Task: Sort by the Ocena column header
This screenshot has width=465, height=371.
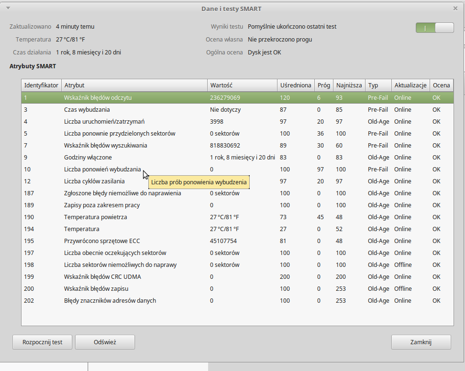Action: (442, 85)
